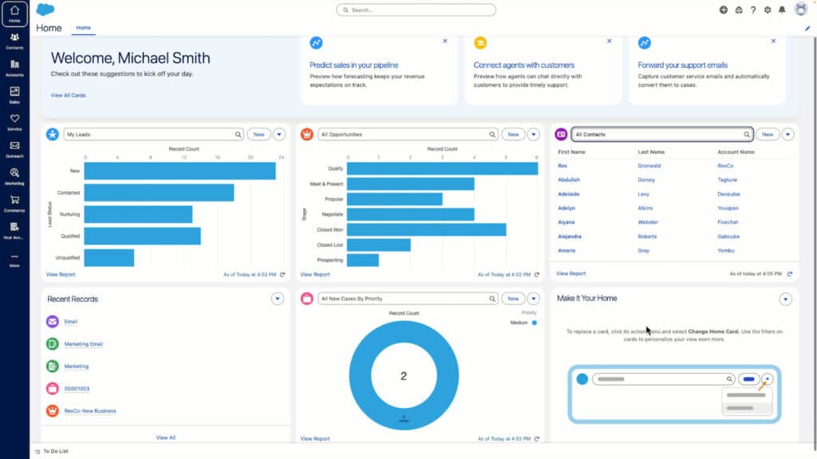Open Outreach in the left sidebar
This screenshot has height=459, width=817.
click(x=14, y=149)
